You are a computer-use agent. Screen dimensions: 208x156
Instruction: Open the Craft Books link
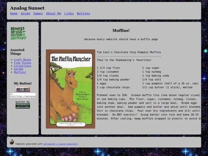(x=23, y=60)
